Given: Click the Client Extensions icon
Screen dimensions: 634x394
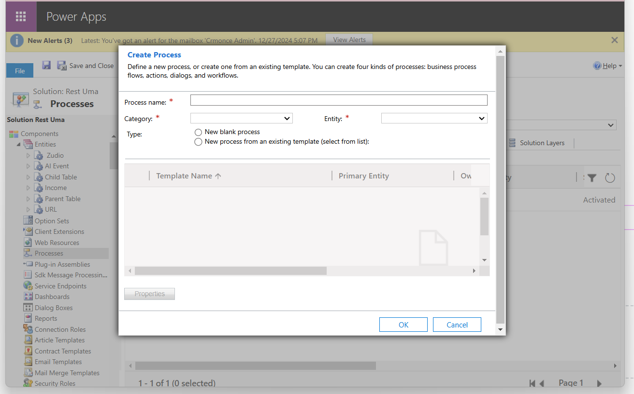Looking at the screenshot, I should pos(28,231).
